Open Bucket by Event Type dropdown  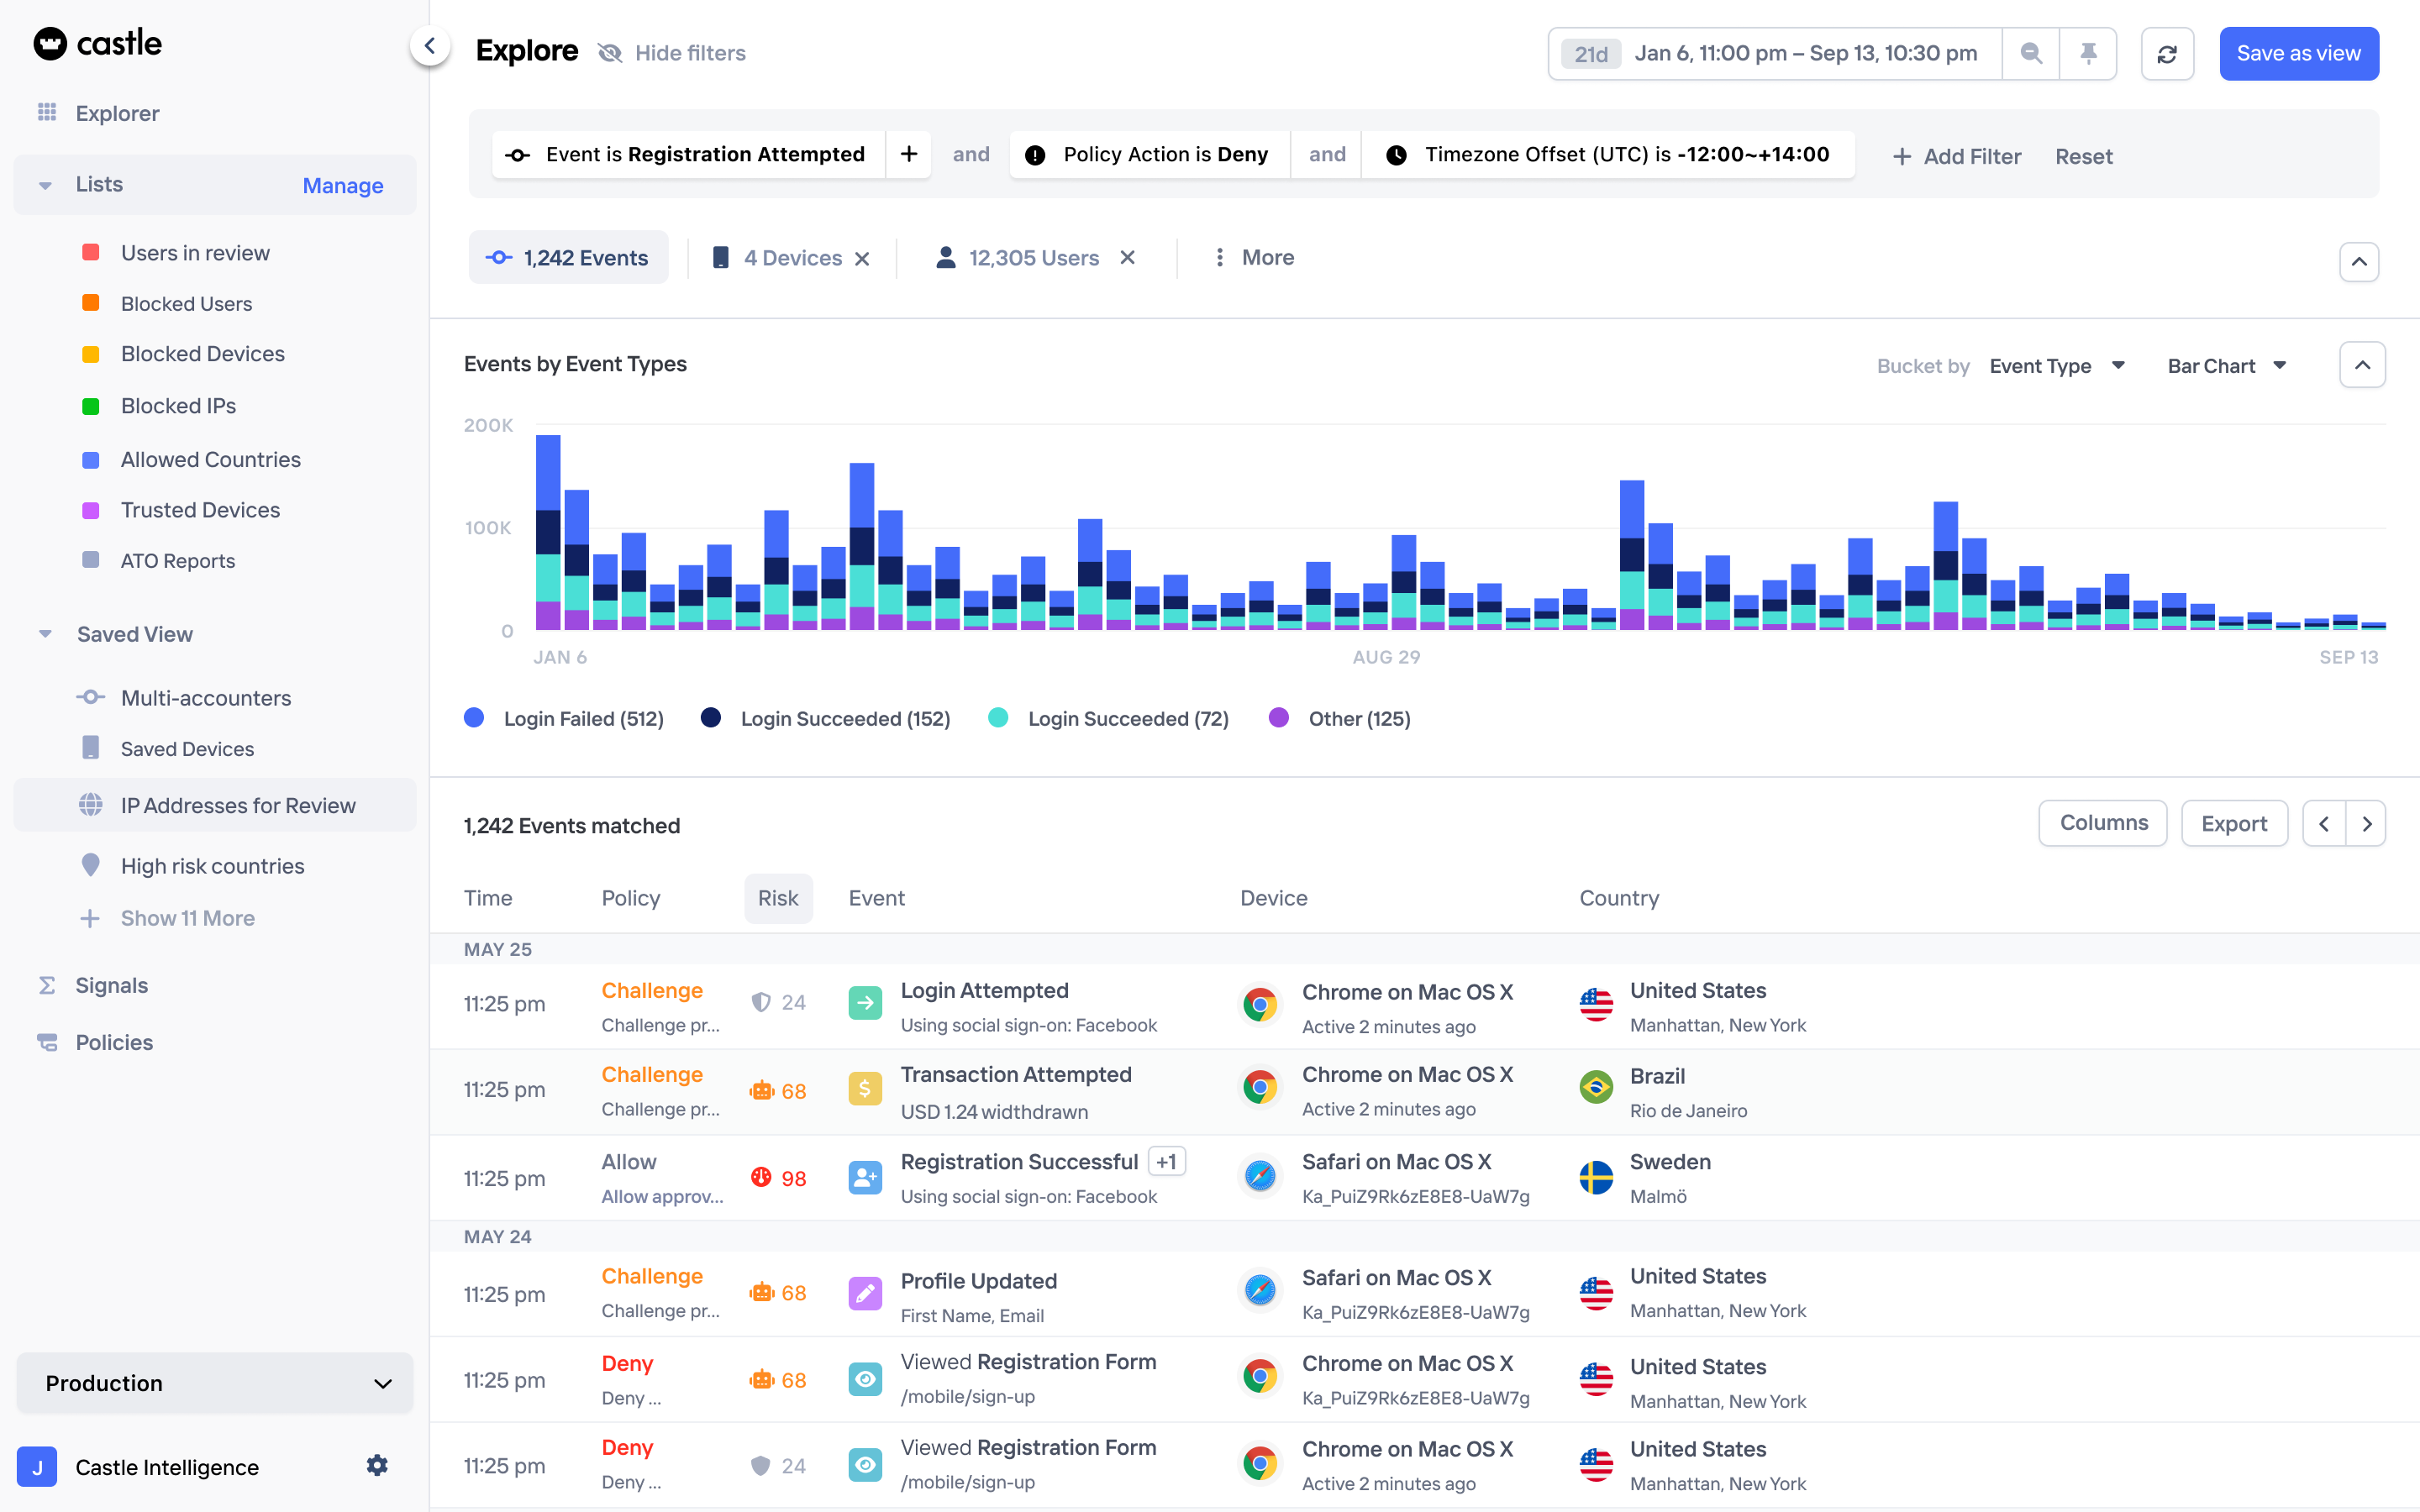click(x=2056, y=366)
